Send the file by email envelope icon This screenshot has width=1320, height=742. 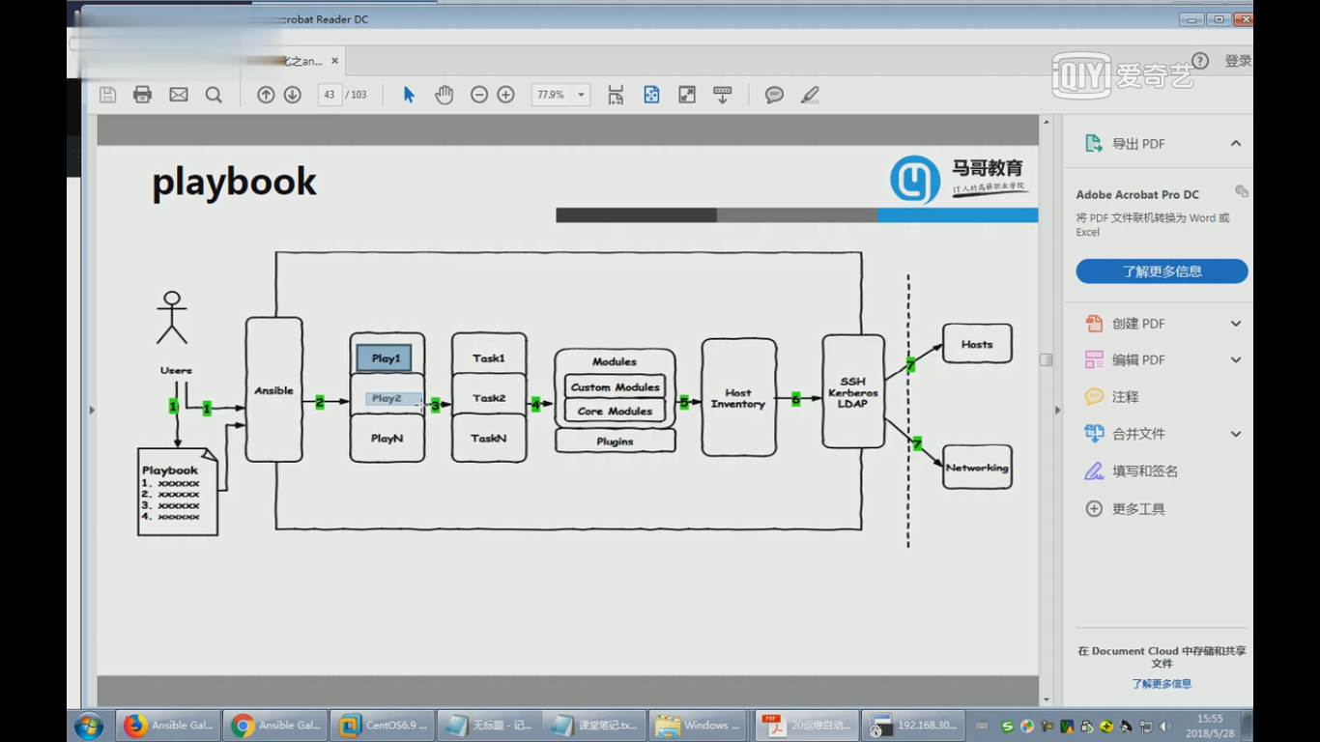179,95
